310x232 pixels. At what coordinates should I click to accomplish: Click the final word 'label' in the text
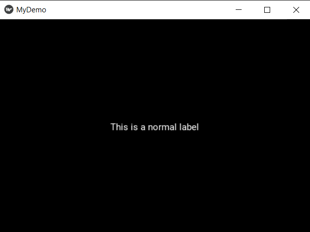pyautogui.click(x=189, y=127)
